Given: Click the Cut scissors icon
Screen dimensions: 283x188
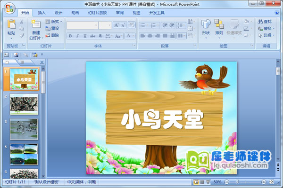Looking at the screenshot, I should (x=22, y=22).
